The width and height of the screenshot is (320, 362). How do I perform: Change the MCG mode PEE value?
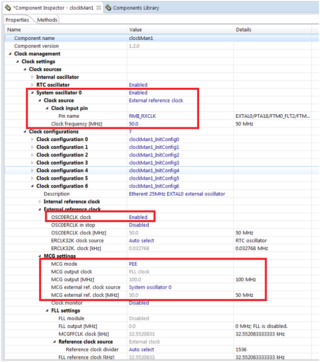click(133, 264)
